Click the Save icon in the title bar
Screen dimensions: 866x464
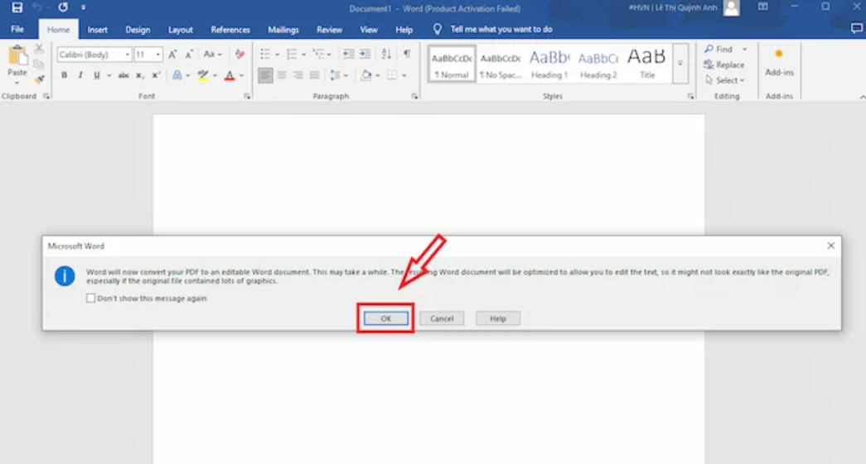(x=17, y=7)
